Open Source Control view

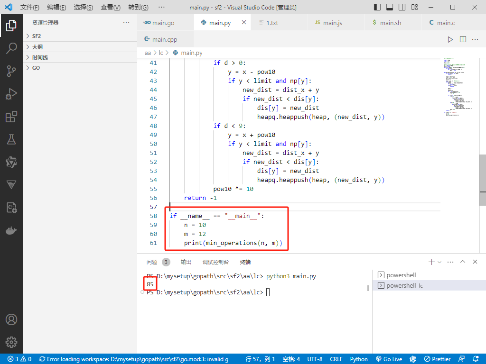click(11, 71)
